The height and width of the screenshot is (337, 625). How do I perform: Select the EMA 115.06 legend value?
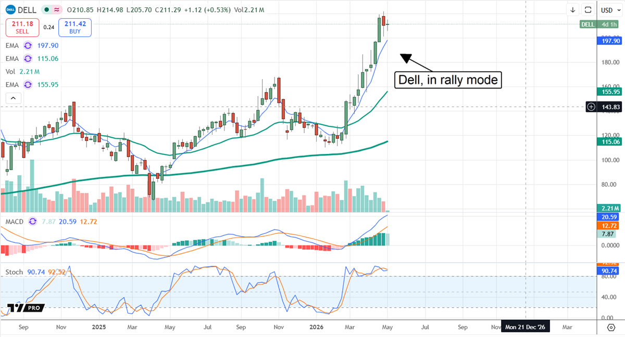[x=47, y=59]
